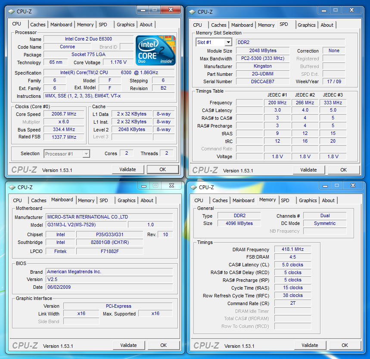
Task: Click the CPU-Z title bar icon of the CPU tab window
Action: point(11,11)
